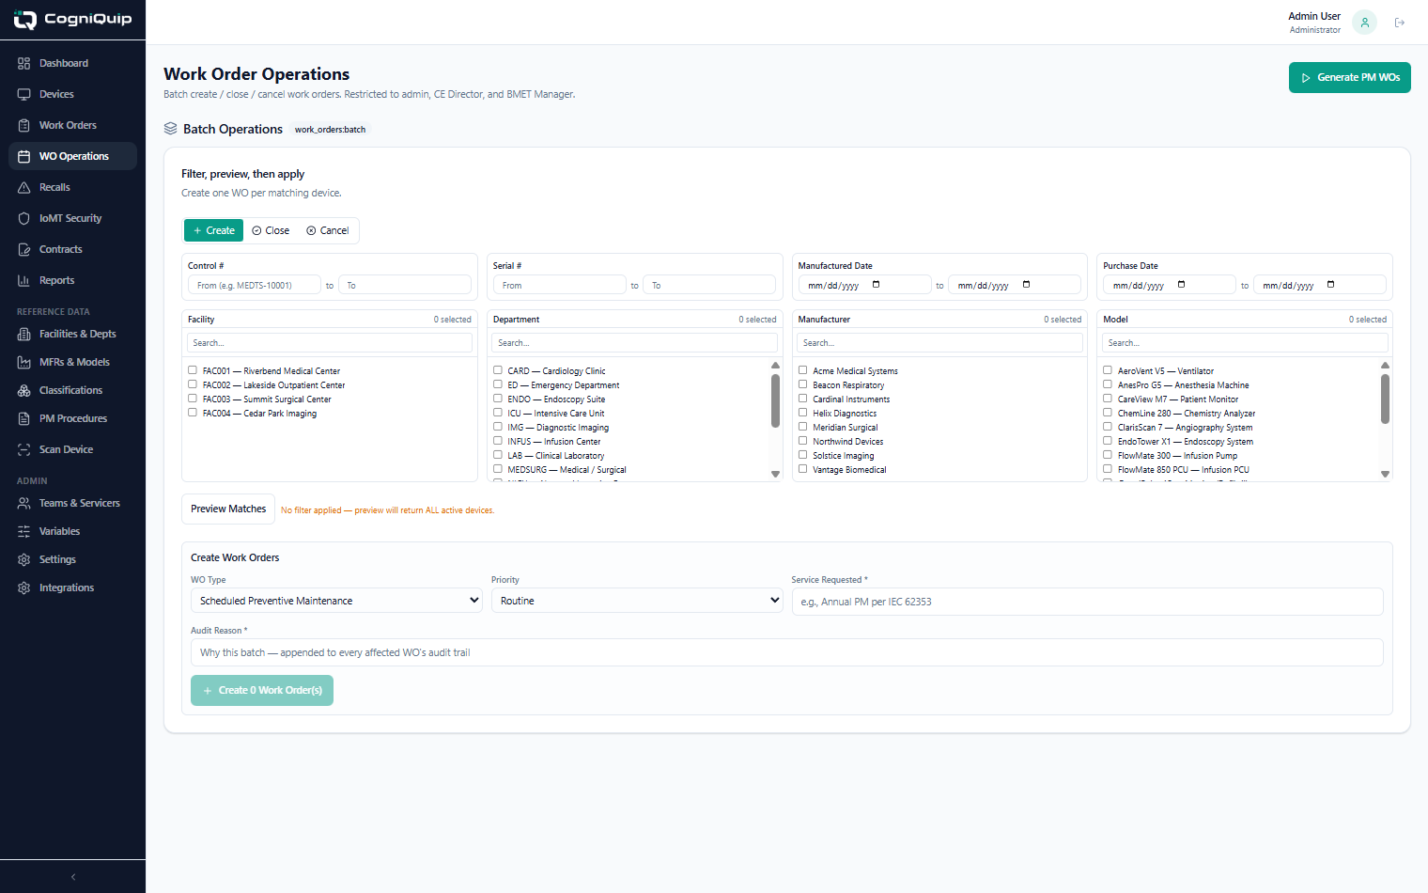Click the Recalls warning triangle icon
This screenshot has width=1428, height=893.
pyautogui.click(x=23, y=187)
